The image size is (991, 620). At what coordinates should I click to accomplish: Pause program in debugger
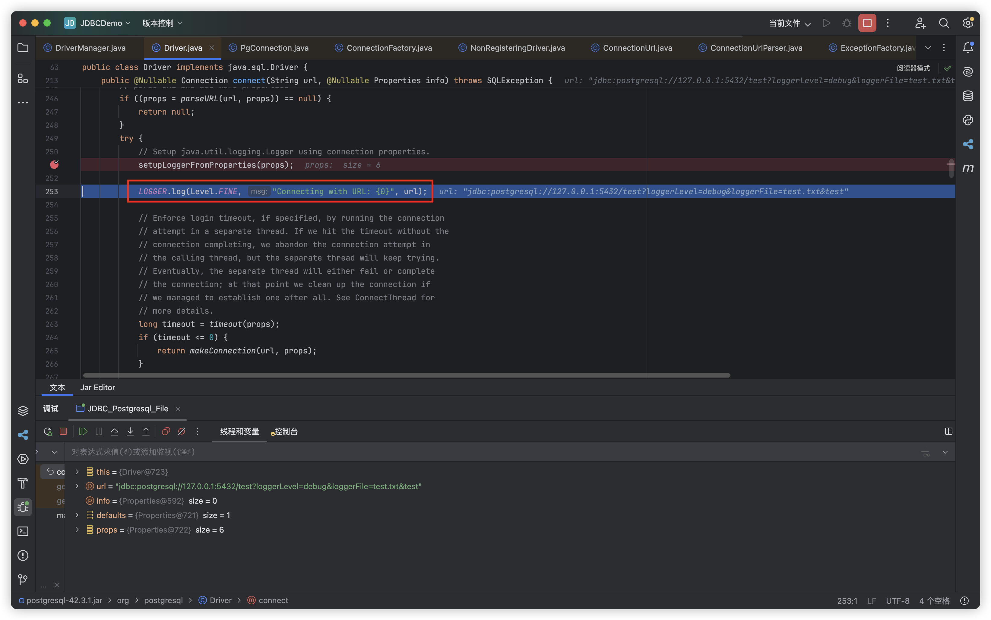99,431
